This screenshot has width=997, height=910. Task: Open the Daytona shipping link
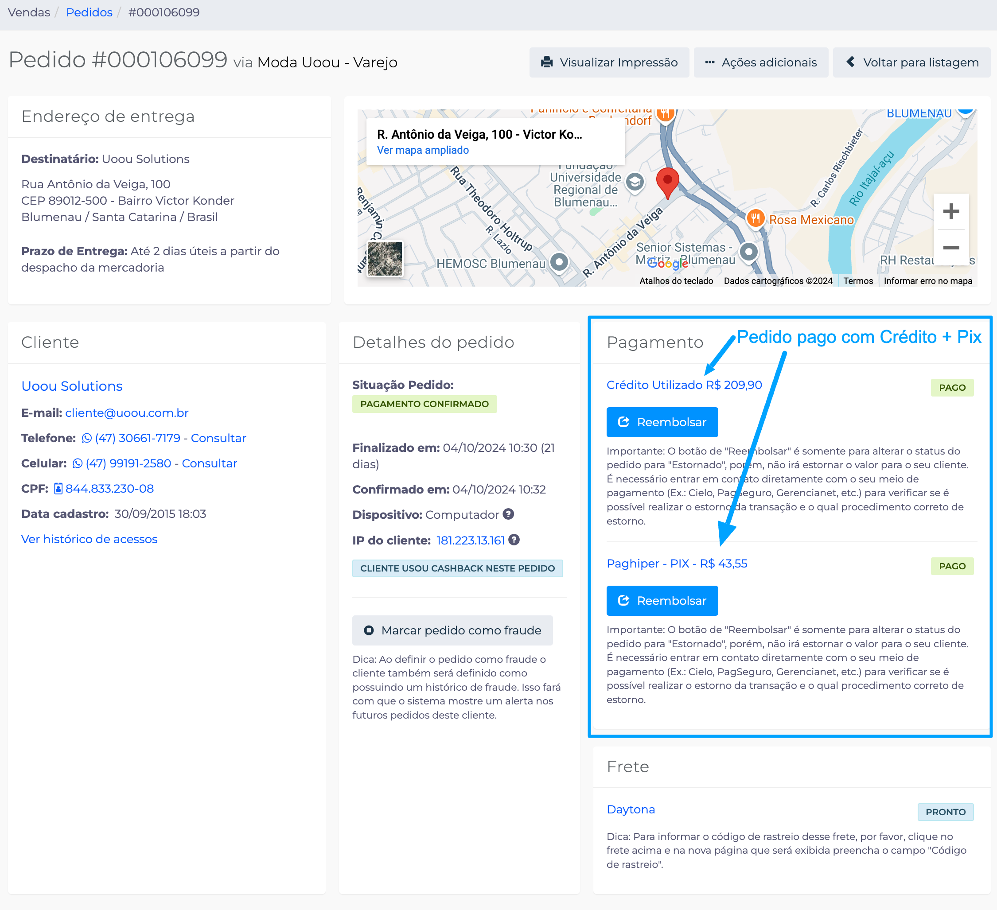click(x=631, y=809)
